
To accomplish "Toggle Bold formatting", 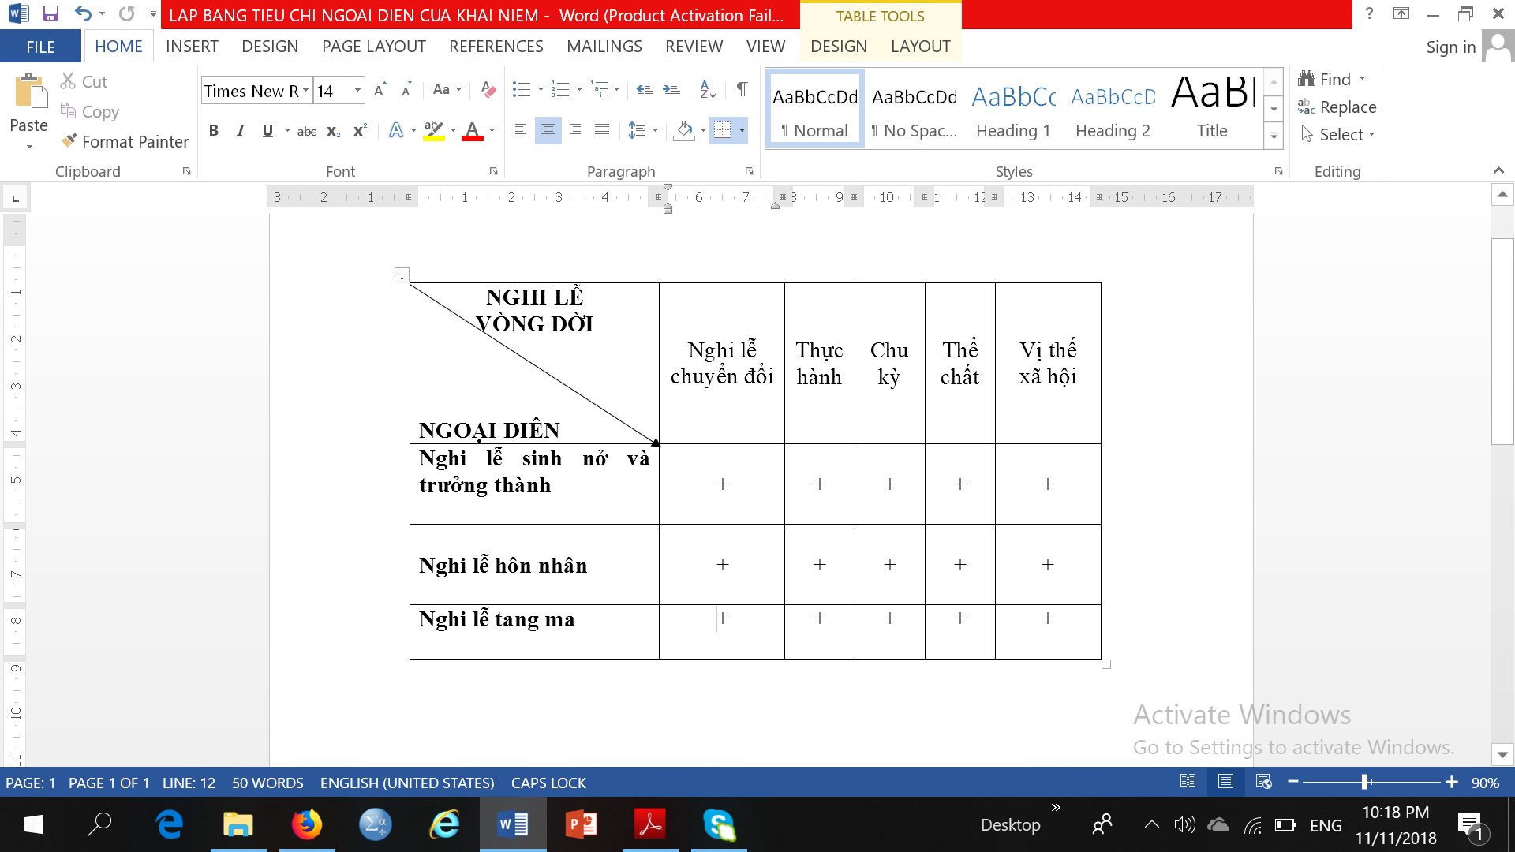I will pyautogui.click(x=213, y=131).
